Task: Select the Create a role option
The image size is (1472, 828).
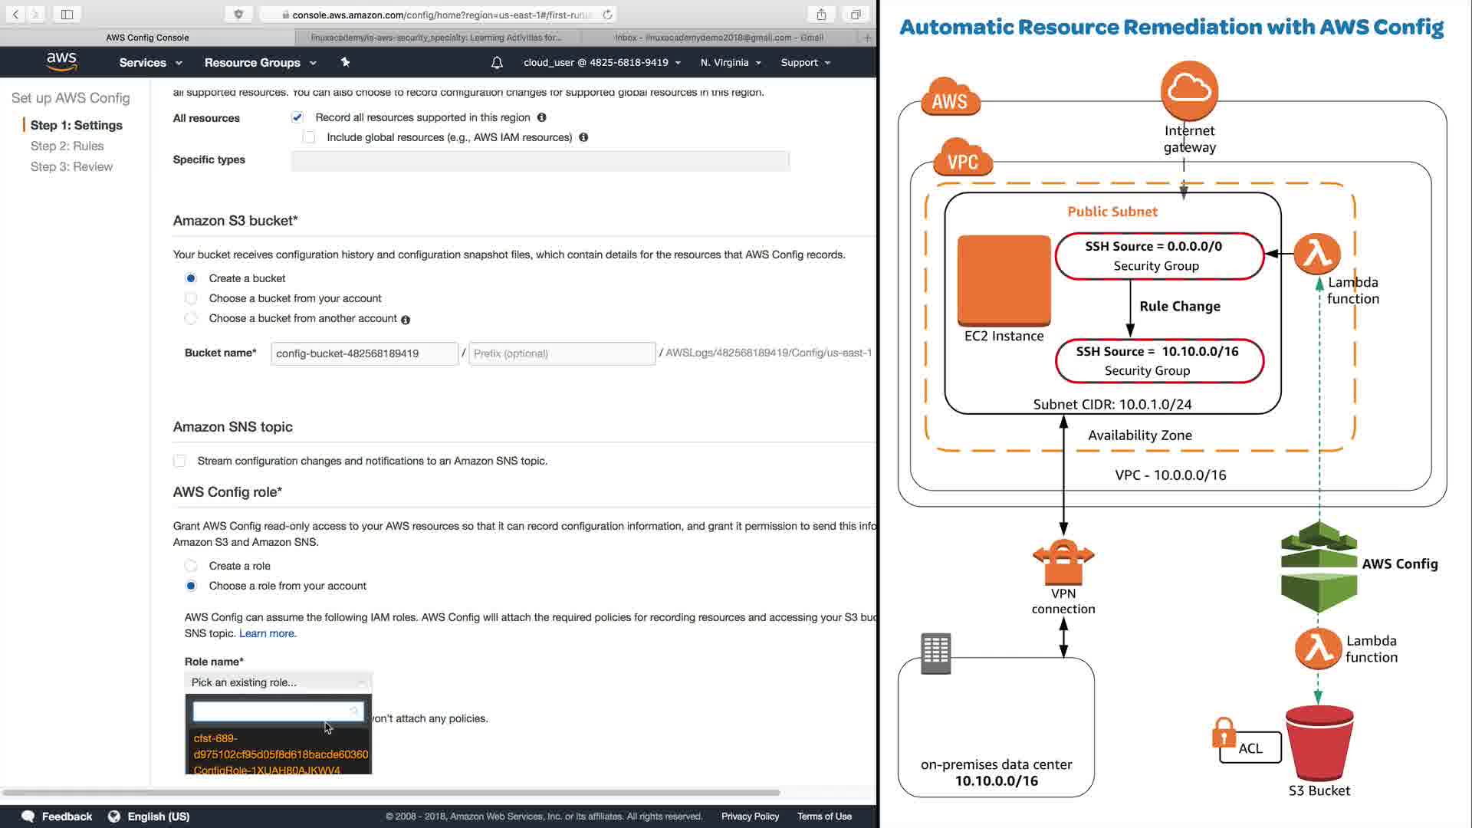Action: click(x=191, y=566)
